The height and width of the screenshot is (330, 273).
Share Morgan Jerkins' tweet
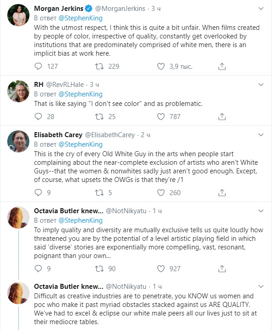coord(222,66)
